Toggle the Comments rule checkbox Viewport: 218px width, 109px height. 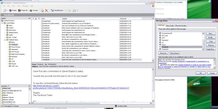(x=160, y=49)
